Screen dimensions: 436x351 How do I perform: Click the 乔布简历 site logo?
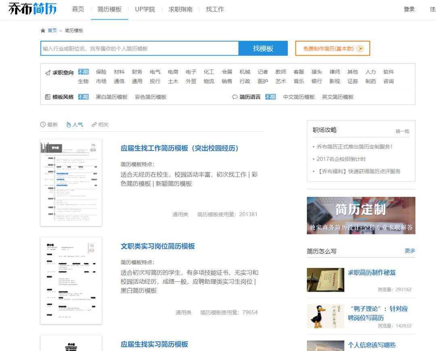tap(33, 8)
